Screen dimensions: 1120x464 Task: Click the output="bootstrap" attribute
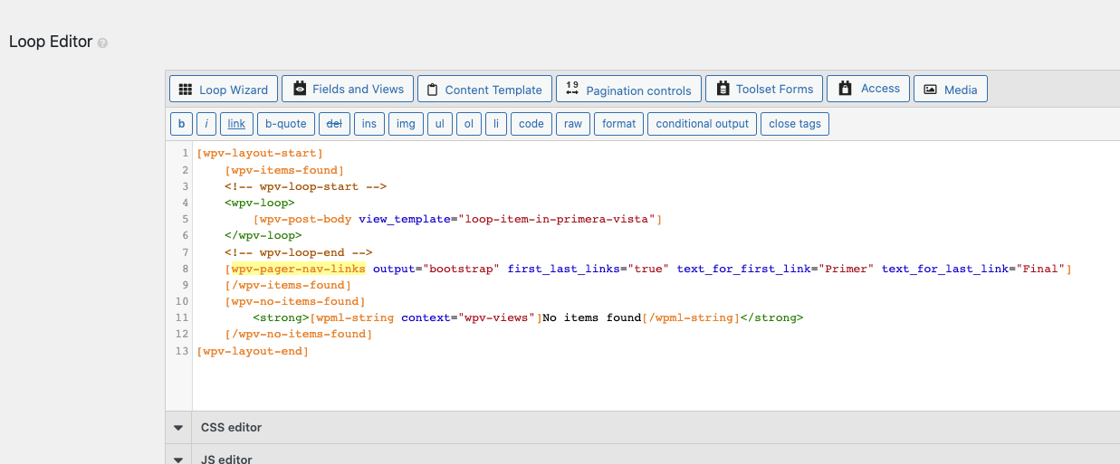(x=436, y=269)
